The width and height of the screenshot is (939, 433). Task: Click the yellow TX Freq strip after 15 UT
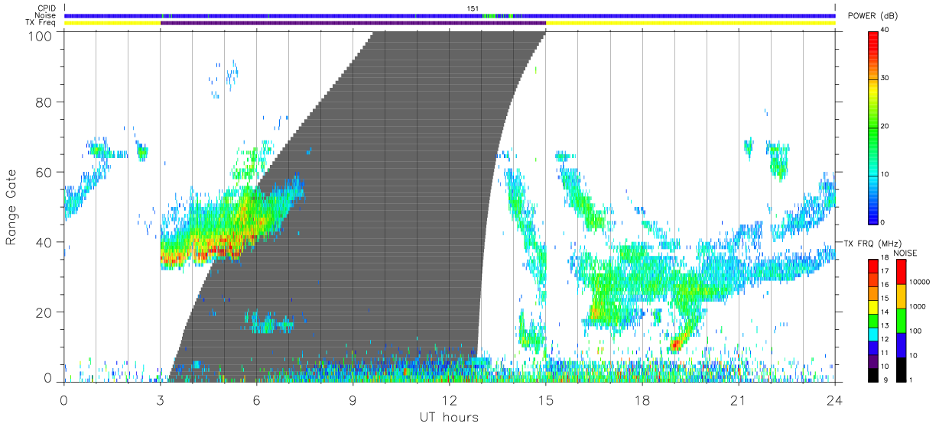pos(690,23)
